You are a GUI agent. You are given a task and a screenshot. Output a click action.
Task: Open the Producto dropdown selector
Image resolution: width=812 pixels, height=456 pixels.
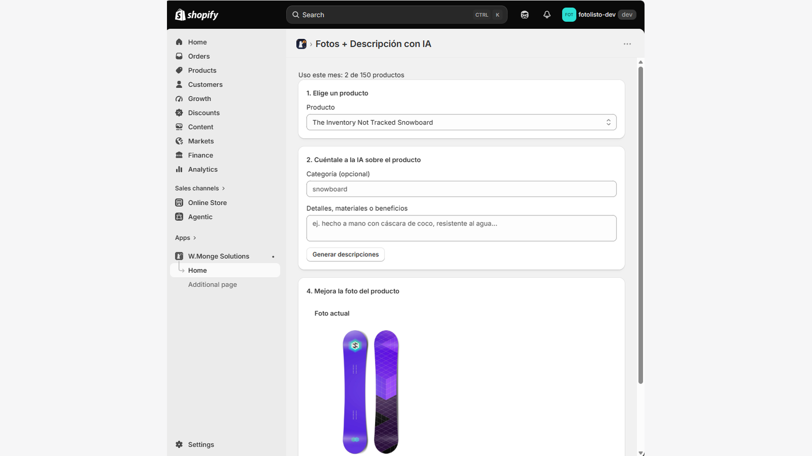[x=461, y=122]
